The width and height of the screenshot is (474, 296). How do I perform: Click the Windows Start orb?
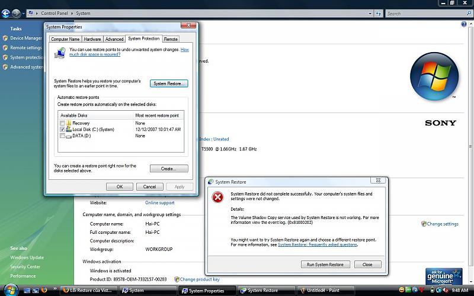click(9, 289)
